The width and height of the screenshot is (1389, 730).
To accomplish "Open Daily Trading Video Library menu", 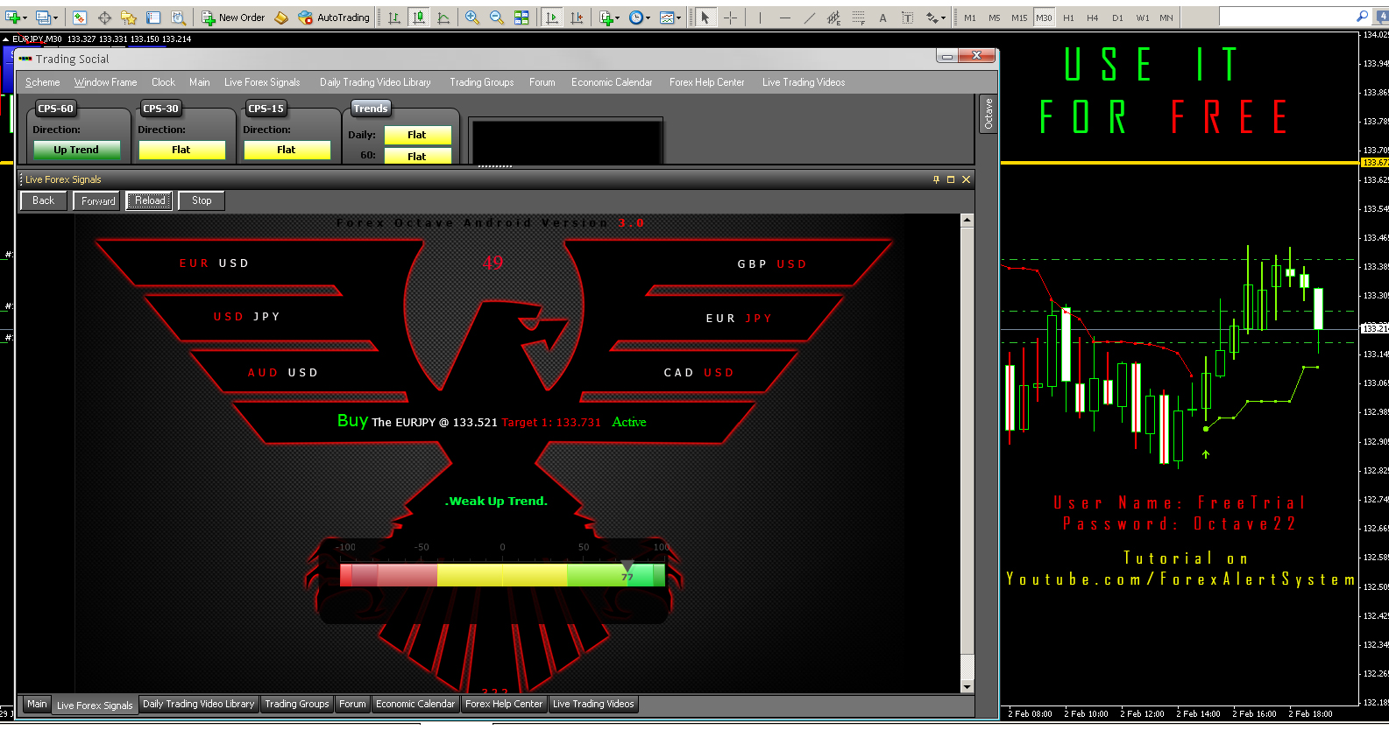I will pos(375,82).
